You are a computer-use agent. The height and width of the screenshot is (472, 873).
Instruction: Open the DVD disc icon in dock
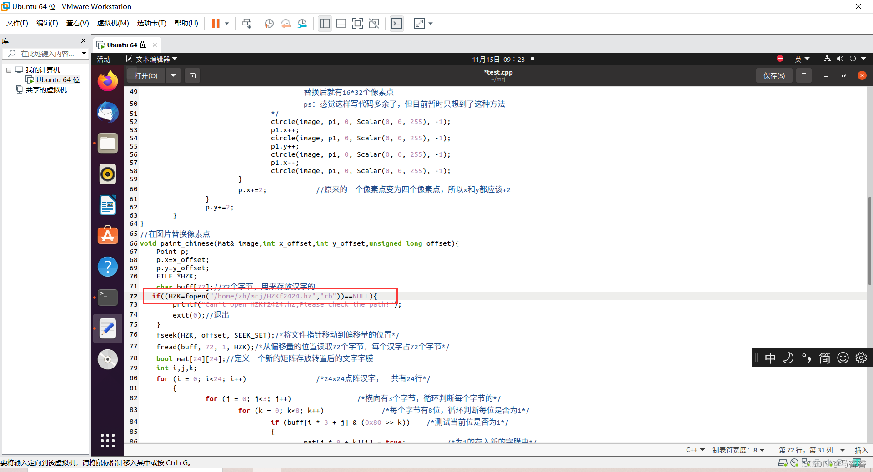point(108,359)
